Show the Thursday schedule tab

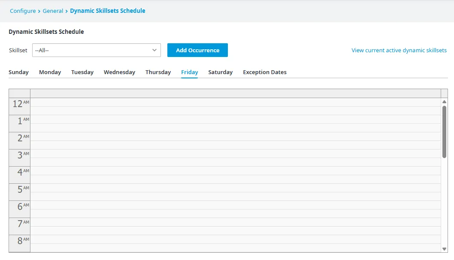158,72
